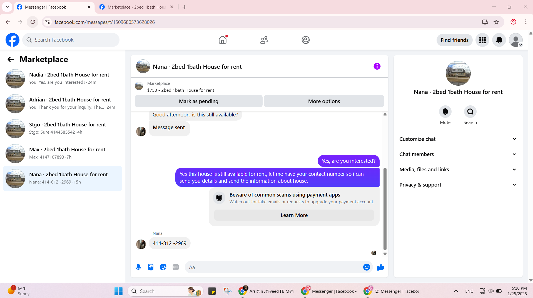Viewport: 533px width, 298px height.
Task: Open Max house for rent conversation
Action: click(63, 154)
